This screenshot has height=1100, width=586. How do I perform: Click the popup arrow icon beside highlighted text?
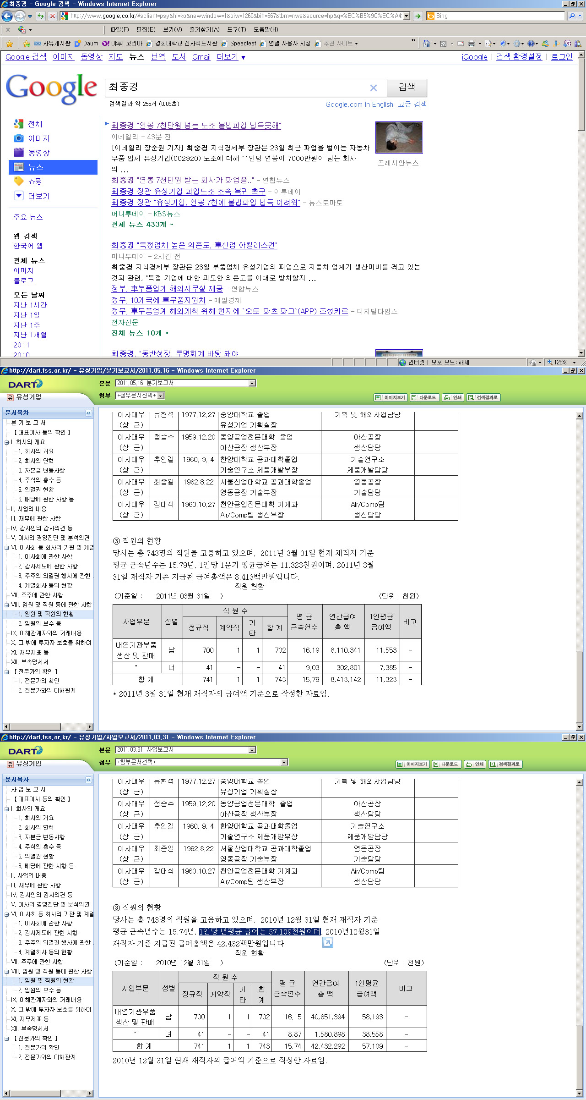328,942
